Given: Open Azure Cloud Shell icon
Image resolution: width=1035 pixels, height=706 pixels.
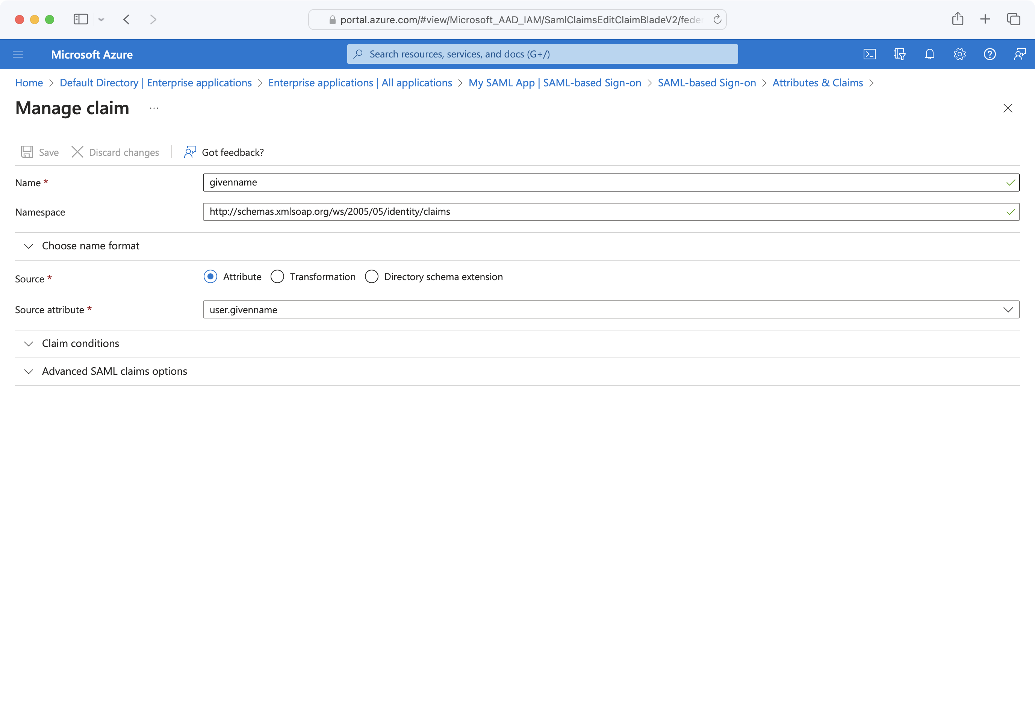Looking at the screenshot, I should click(x=869, y=54).
